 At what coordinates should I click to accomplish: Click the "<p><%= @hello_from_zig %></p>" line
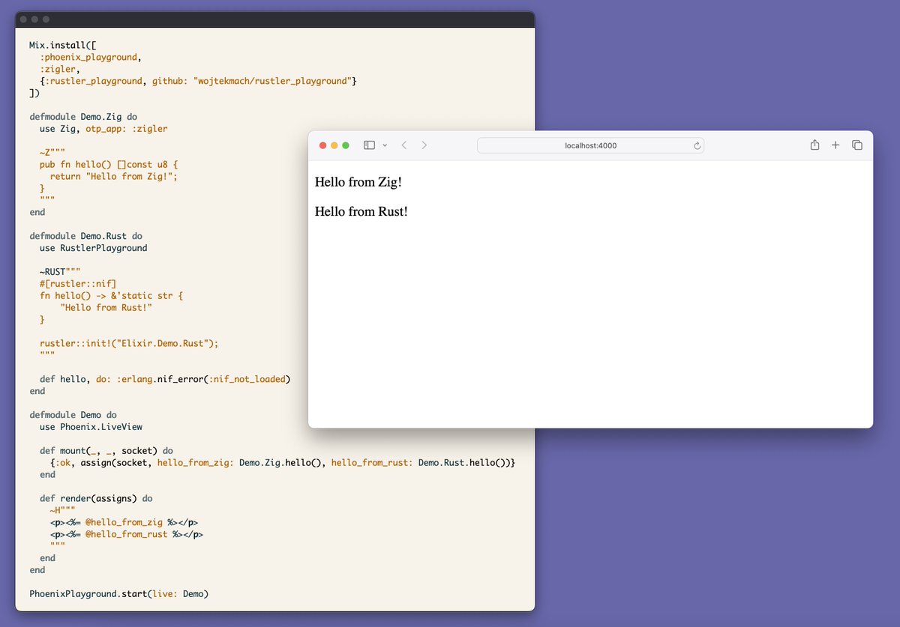(x=124, y=523)
